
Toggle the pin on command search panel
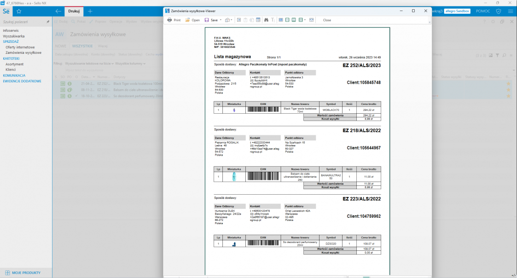pyautogui.click(x=48, y=22)
